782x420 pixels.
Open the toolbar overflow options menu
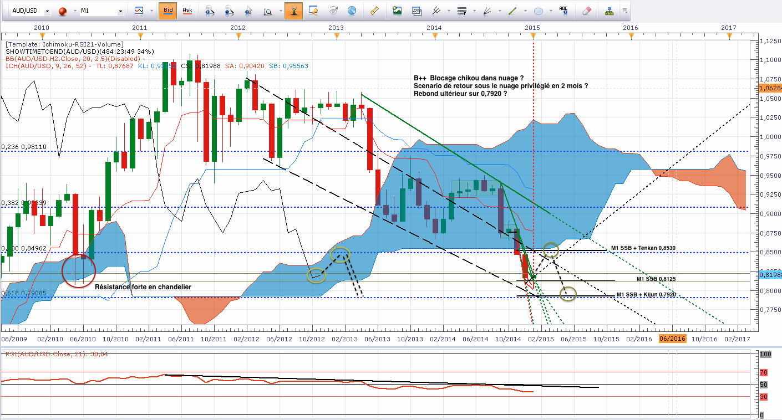625,11
